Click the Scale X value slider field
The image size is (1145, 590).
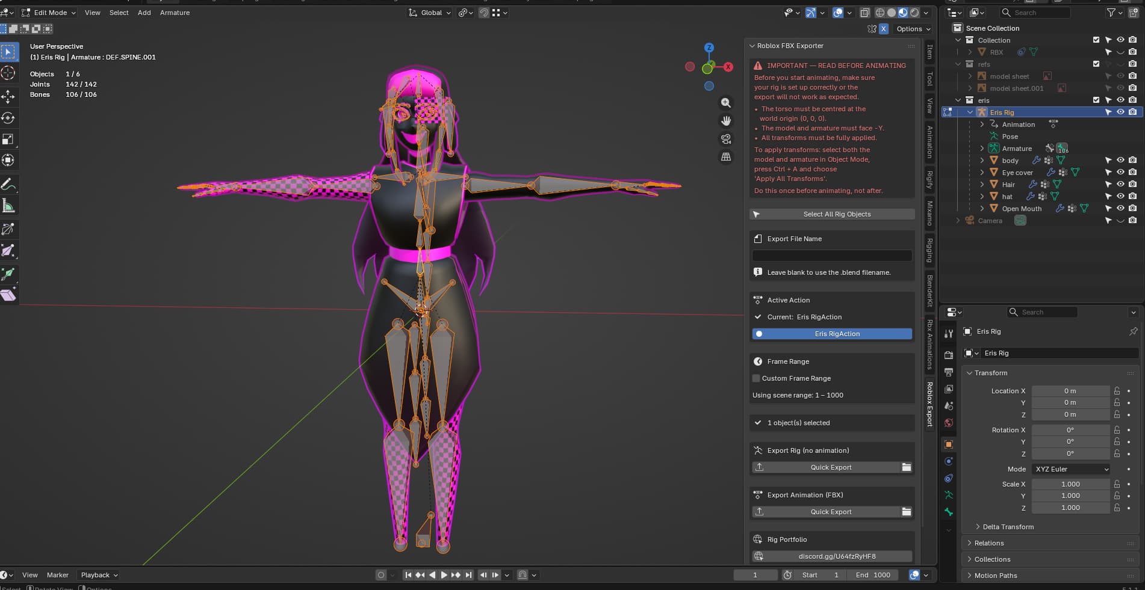point(1070,484)
